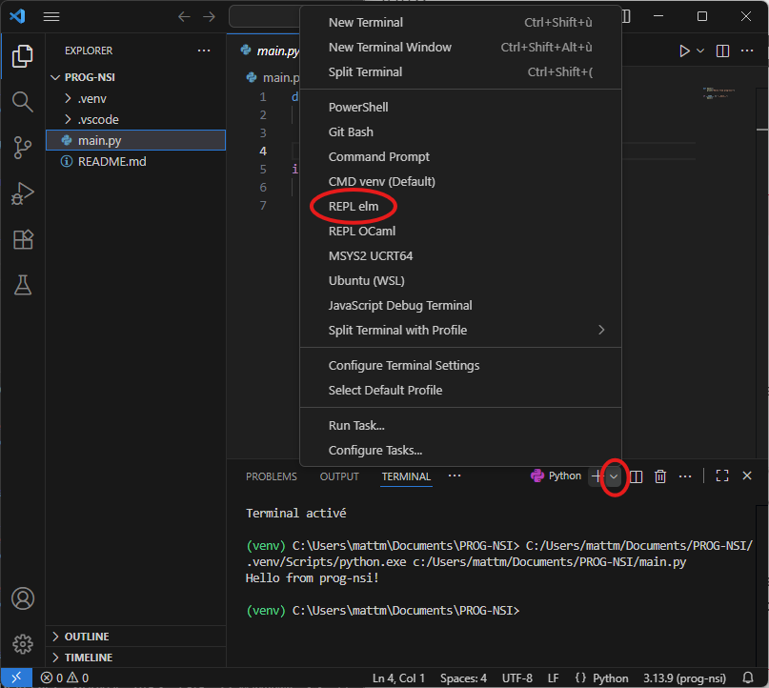Click Spaces: 4 indentation in status bar
Viewport: 769px width, 688px height.
[463, 678]
